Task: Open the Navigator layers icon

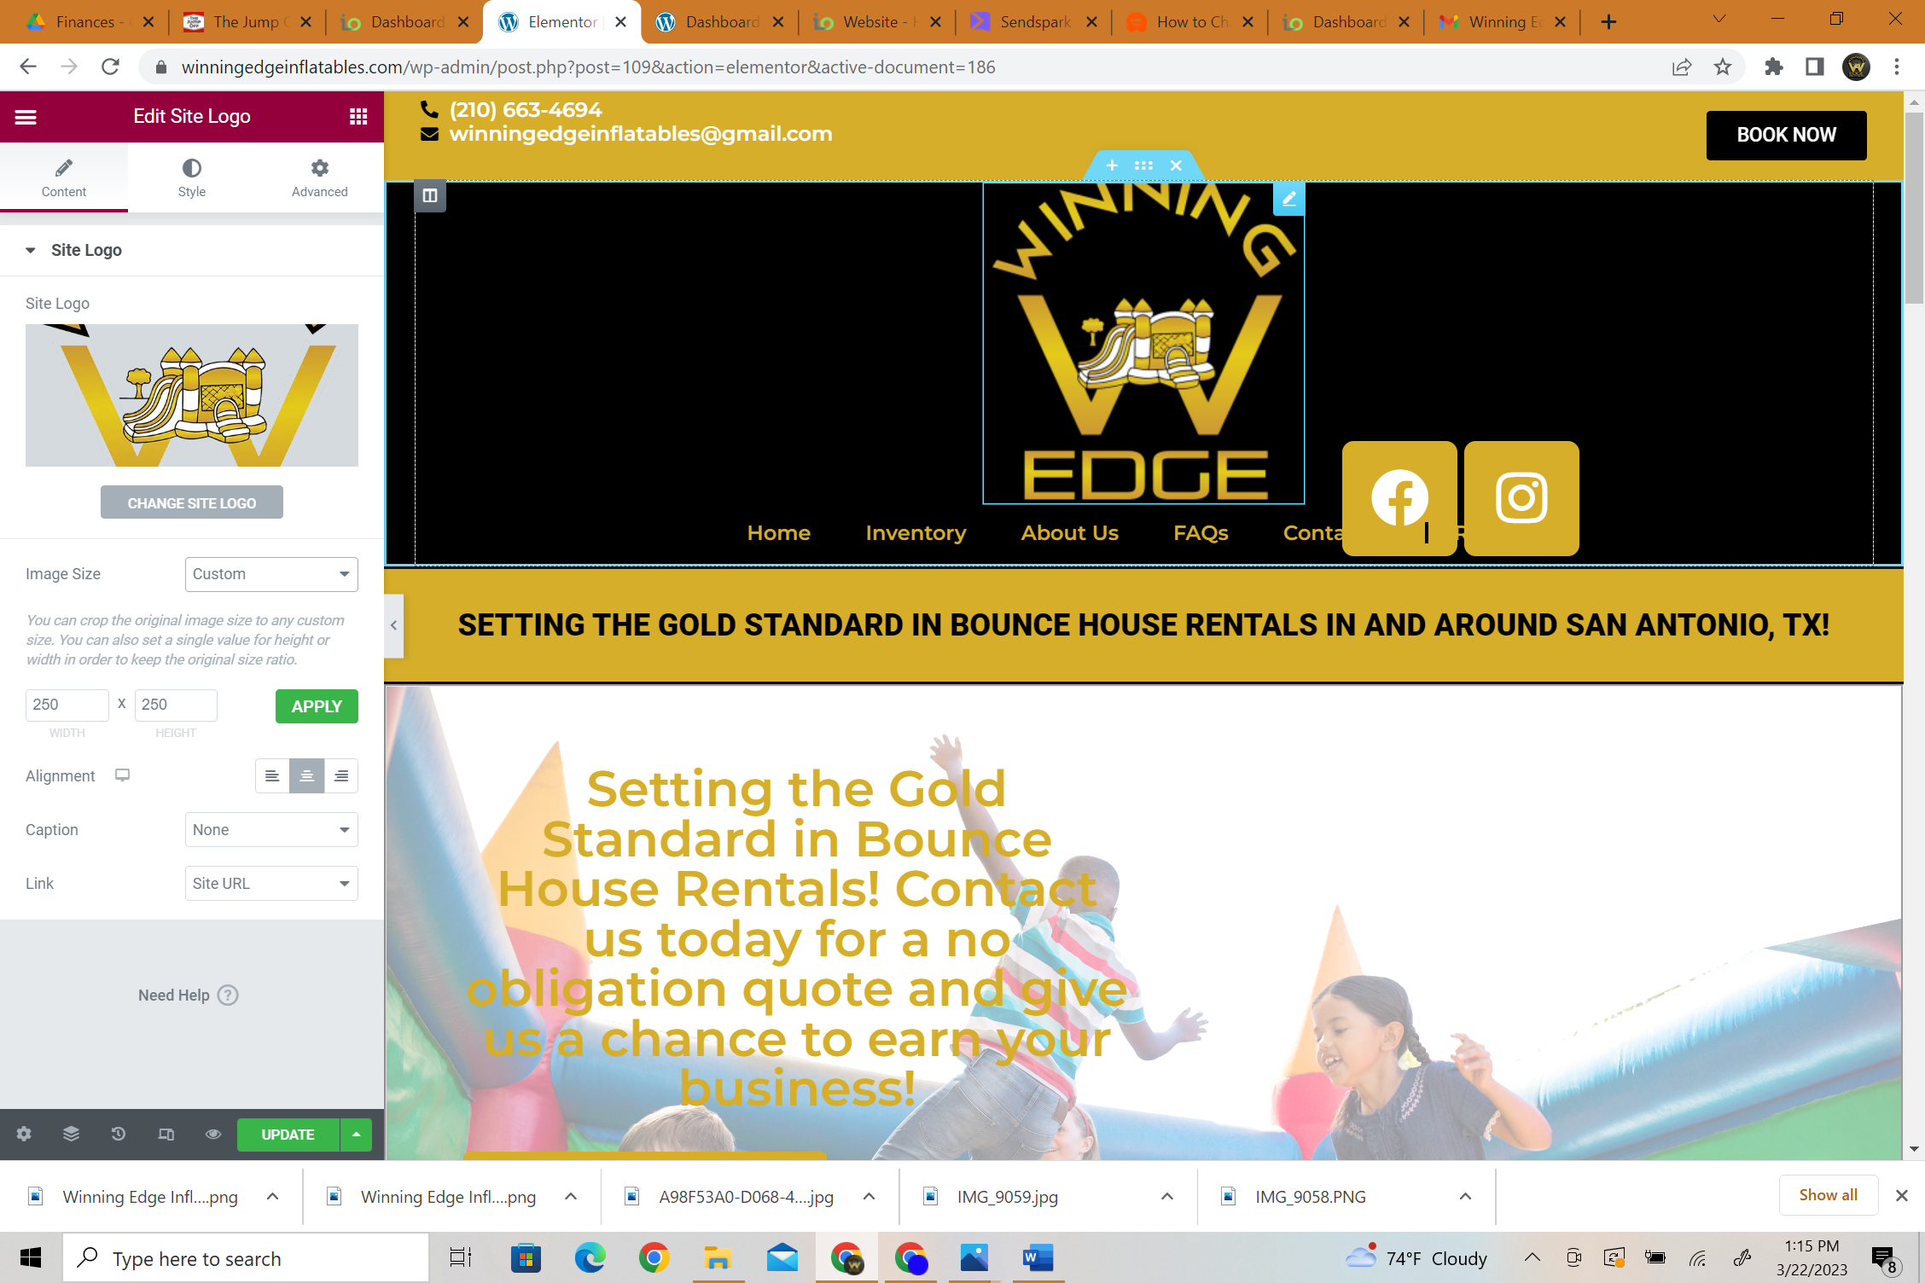Action: (x=71, y=1134)
